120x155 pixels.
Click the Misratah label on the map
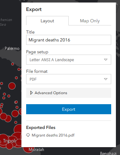coord(36,150)
